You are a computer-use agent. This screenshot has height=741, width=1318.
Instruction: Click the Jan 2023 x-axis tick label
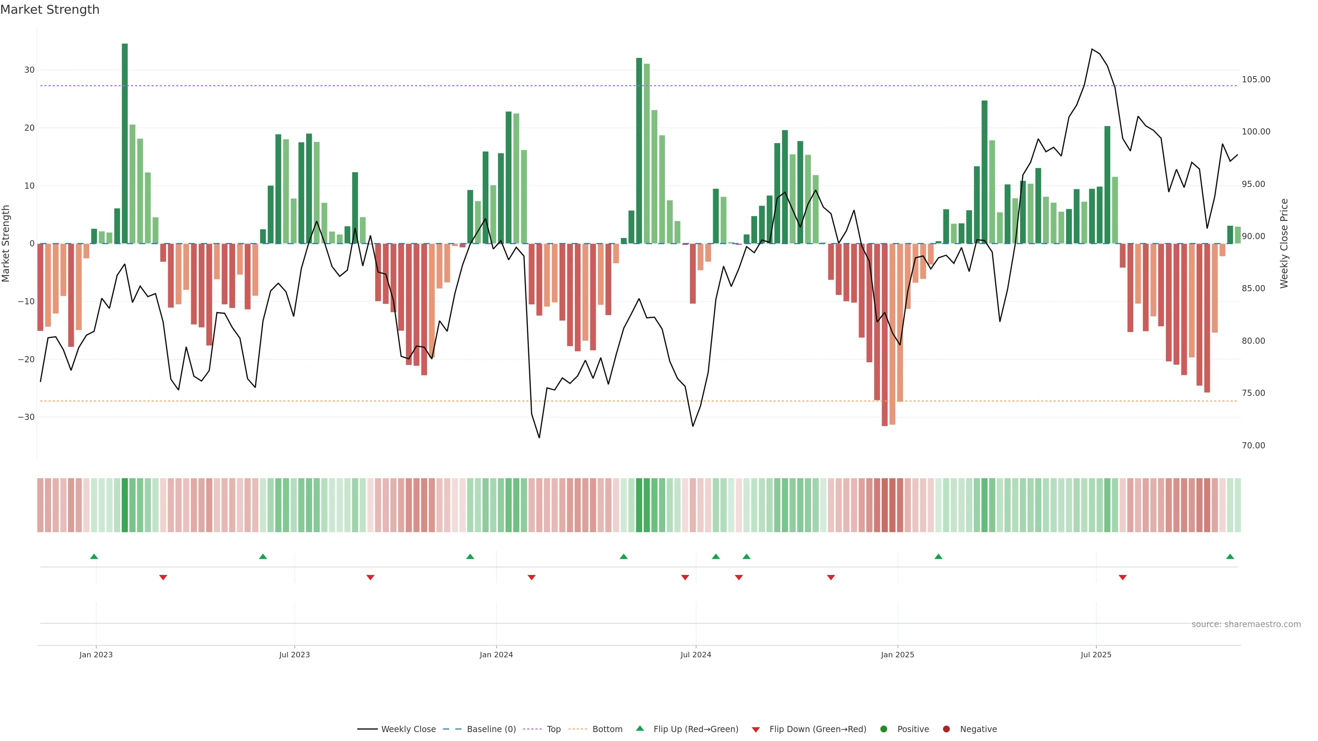pos(96,655)
